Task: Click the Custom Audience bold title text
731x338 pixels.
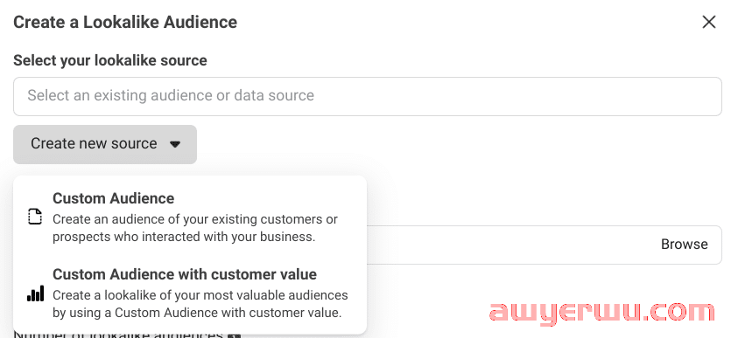Action: pos(113,198)
